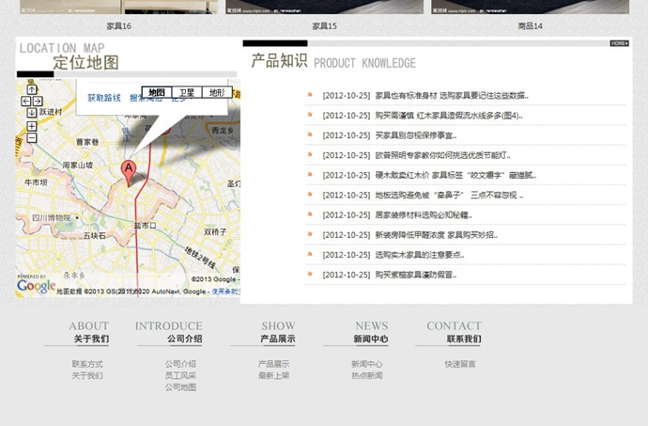Open 最新上架 under Show footer column
The image size is (648, 426).
tap(273, 375)
